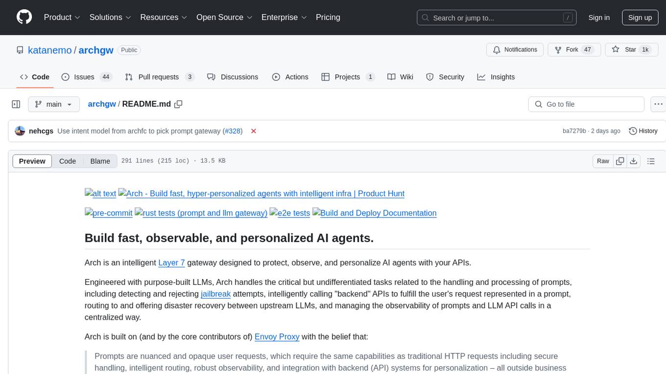Open the GitHub home logo
The height and width of the screenshot is (374, 666).
tap(24, 17)
